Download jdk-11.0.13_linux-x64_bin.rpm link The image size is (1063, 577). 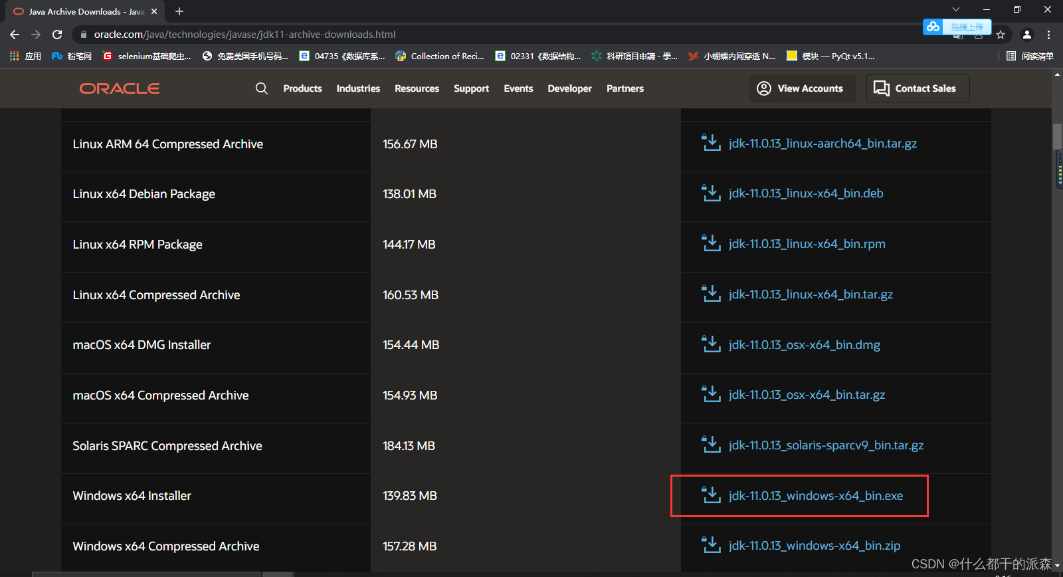(807, 244)
